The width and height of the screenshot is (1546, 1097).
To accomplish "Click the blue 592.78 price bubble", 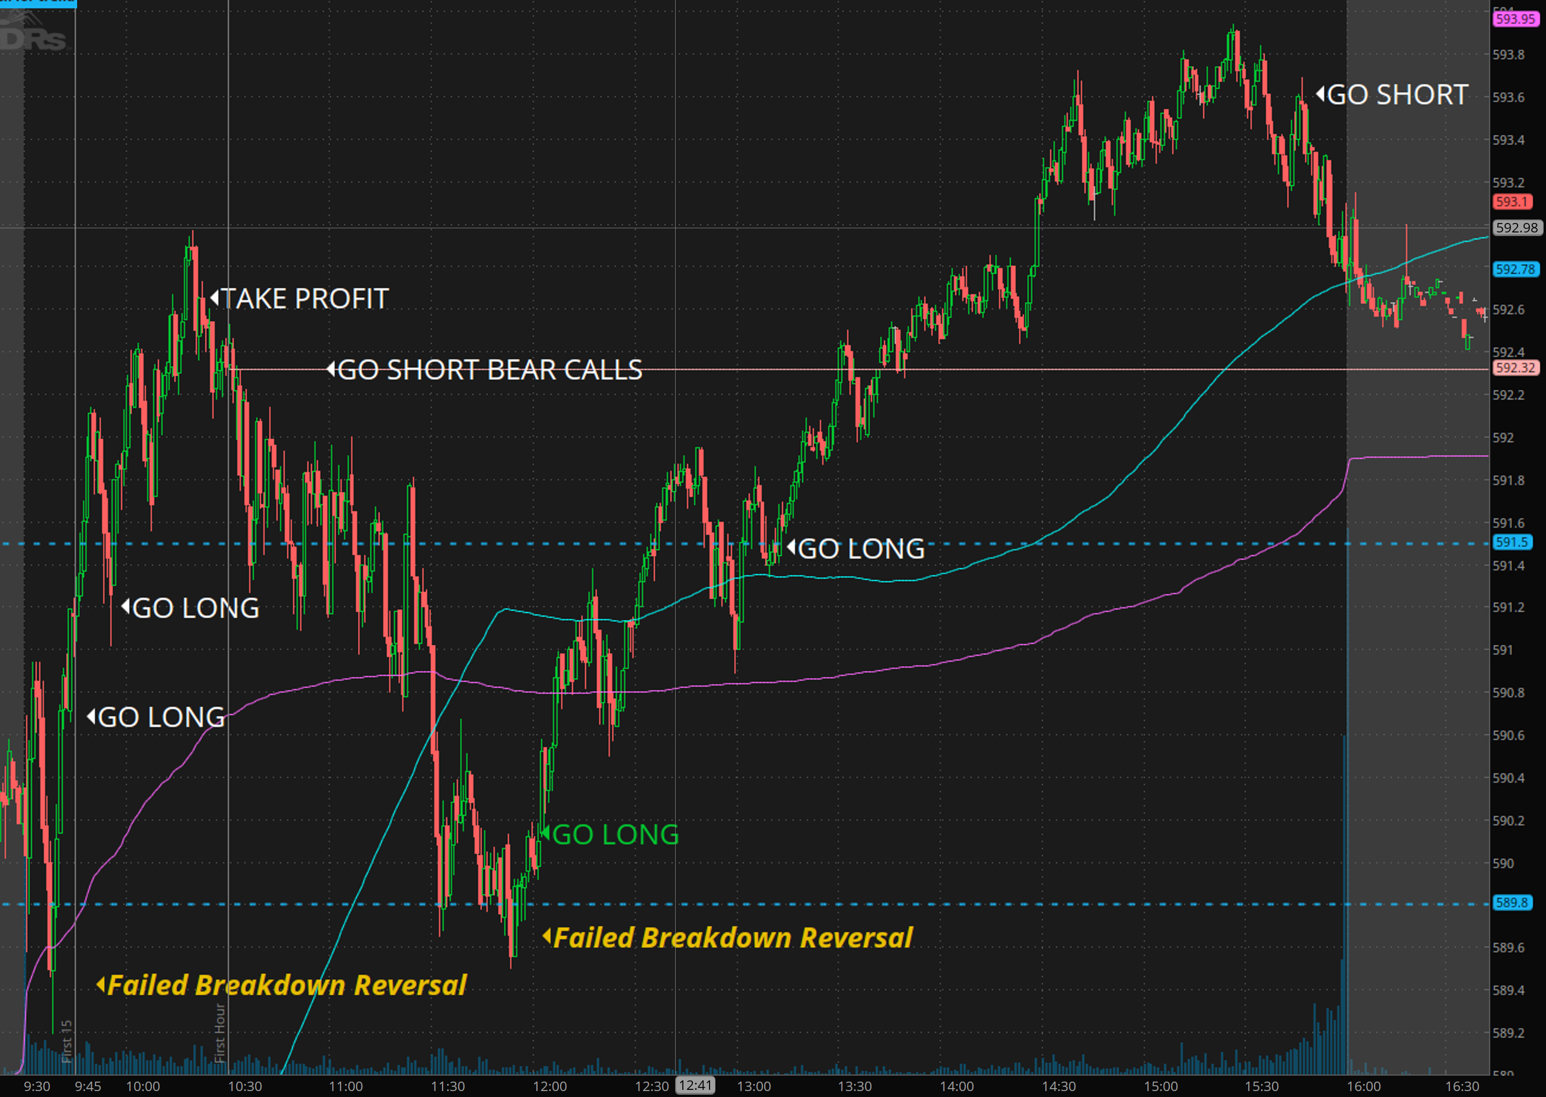I will (x=1515, y=269).
